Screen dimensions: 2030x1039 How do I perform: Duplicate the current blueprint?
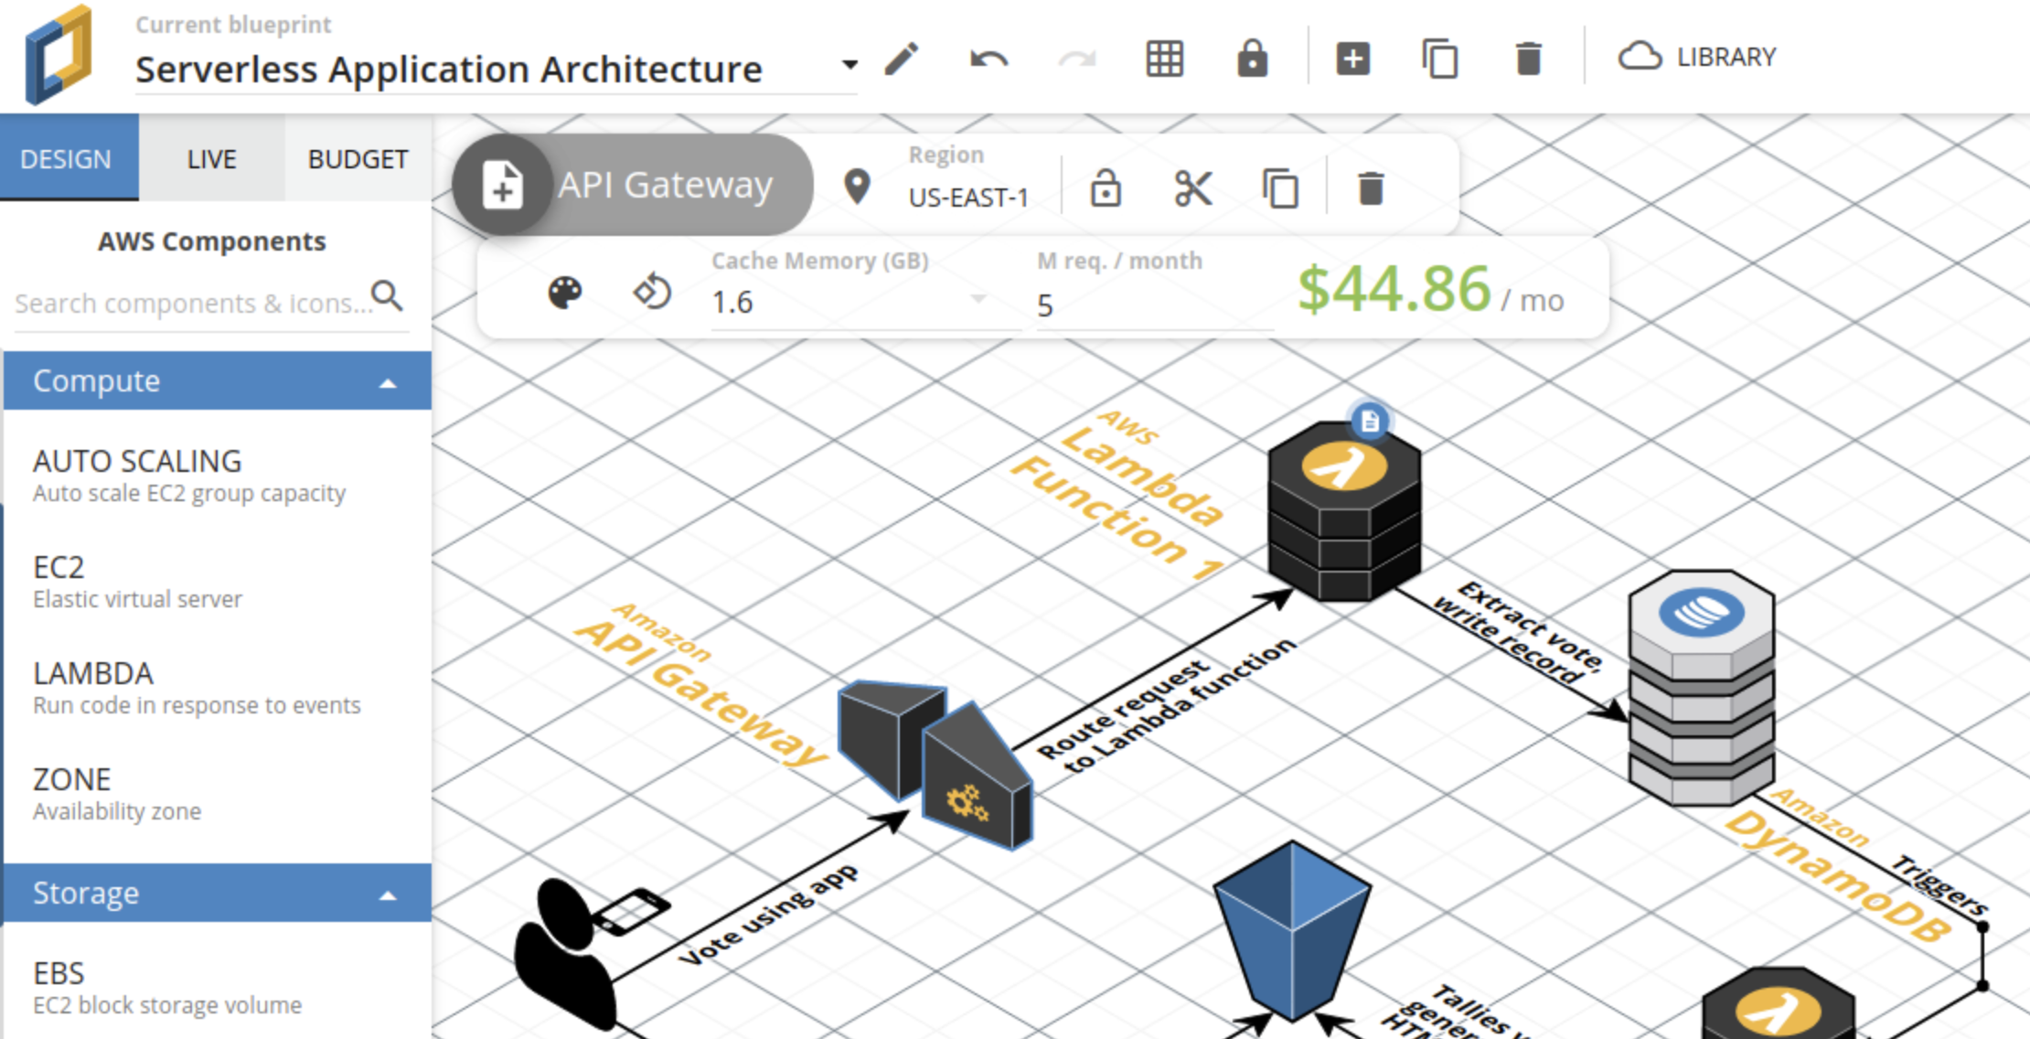(1440, 59)
